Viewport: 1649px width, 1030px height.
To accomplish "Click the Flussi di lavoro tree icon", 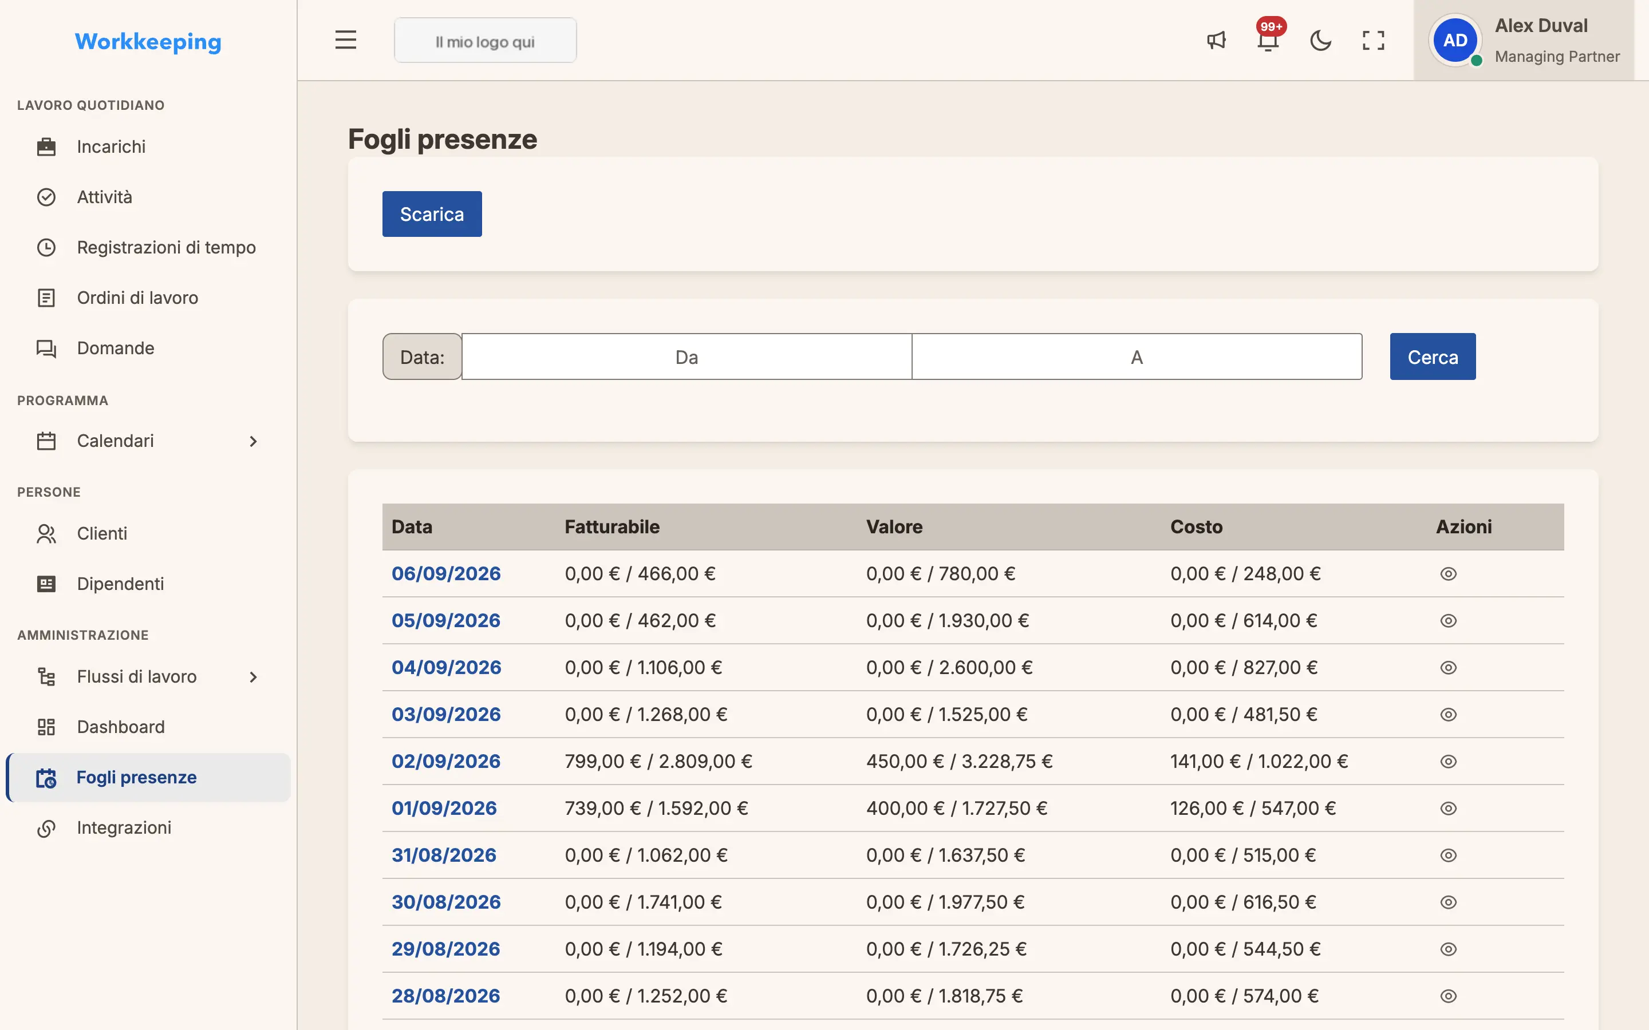I will point(46,676).
